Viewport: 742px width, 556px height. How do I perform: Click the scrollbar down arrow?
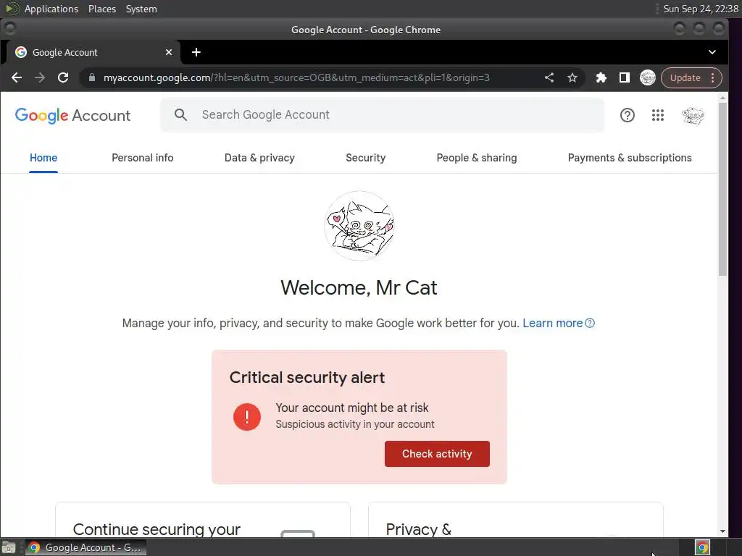point(722,531)
